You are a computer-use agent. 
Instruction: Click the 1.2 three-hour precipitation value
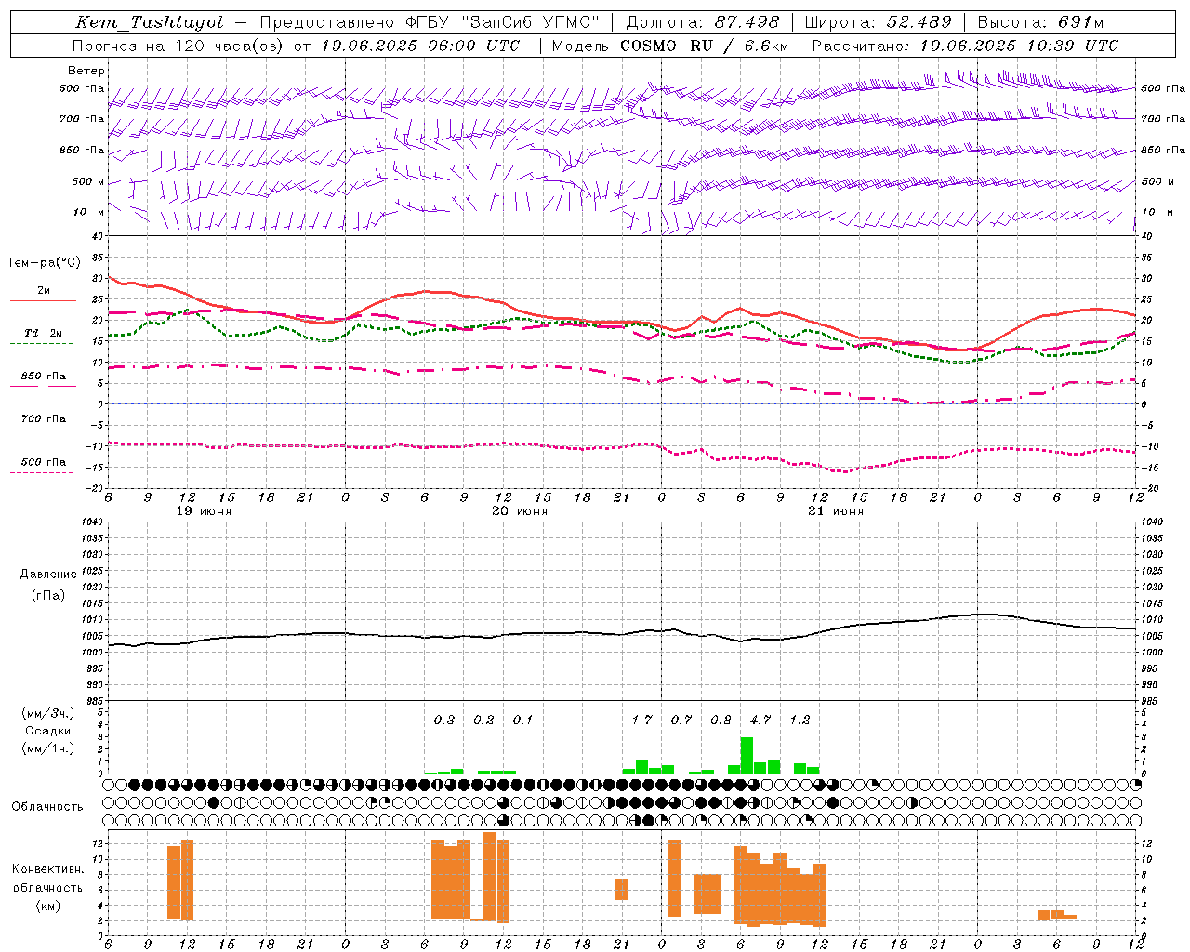point(800,720)
